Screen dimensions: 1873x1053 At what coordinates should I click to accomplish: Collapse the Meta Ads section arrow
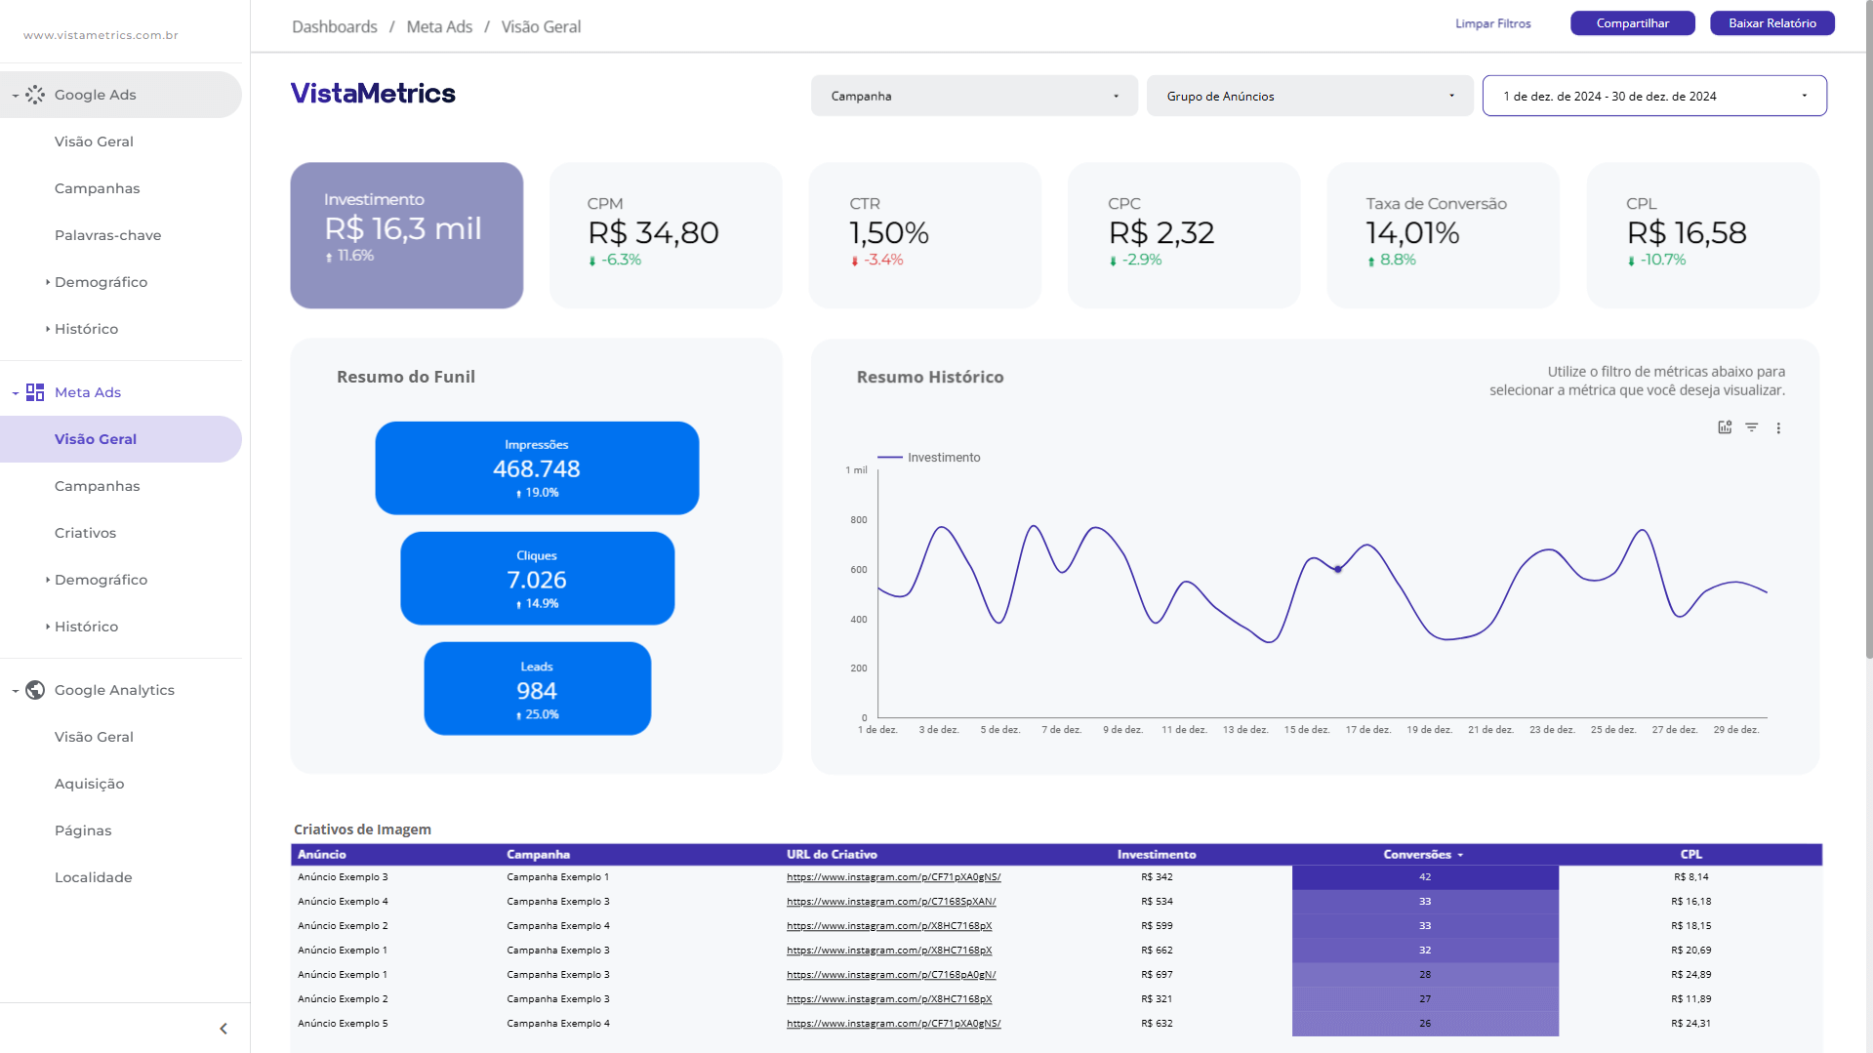tap(15, 393)
